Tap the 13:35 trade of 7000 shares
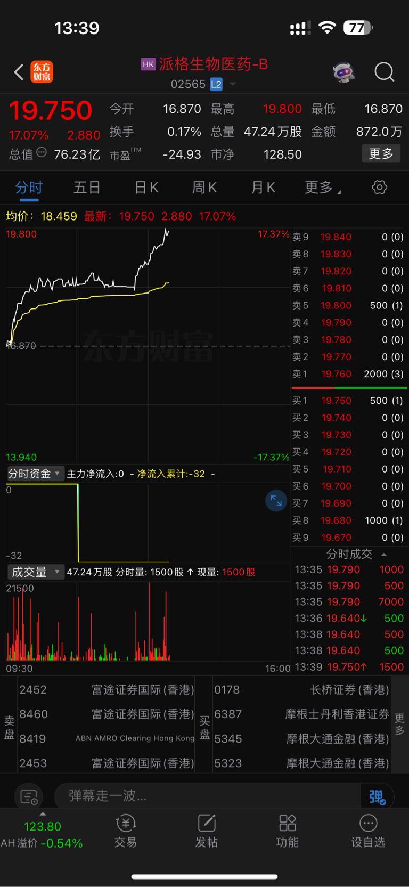409x887 pixels. 349,602
